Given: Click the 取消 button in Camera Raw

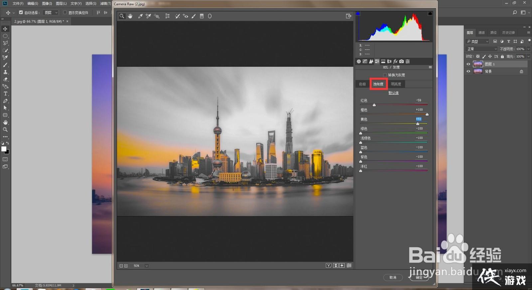Looking at the screenshot, I should [x=393, y=277].
